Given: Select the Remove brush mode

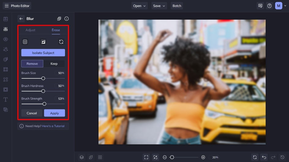Looking at the screenshot, I should [32, 64].
